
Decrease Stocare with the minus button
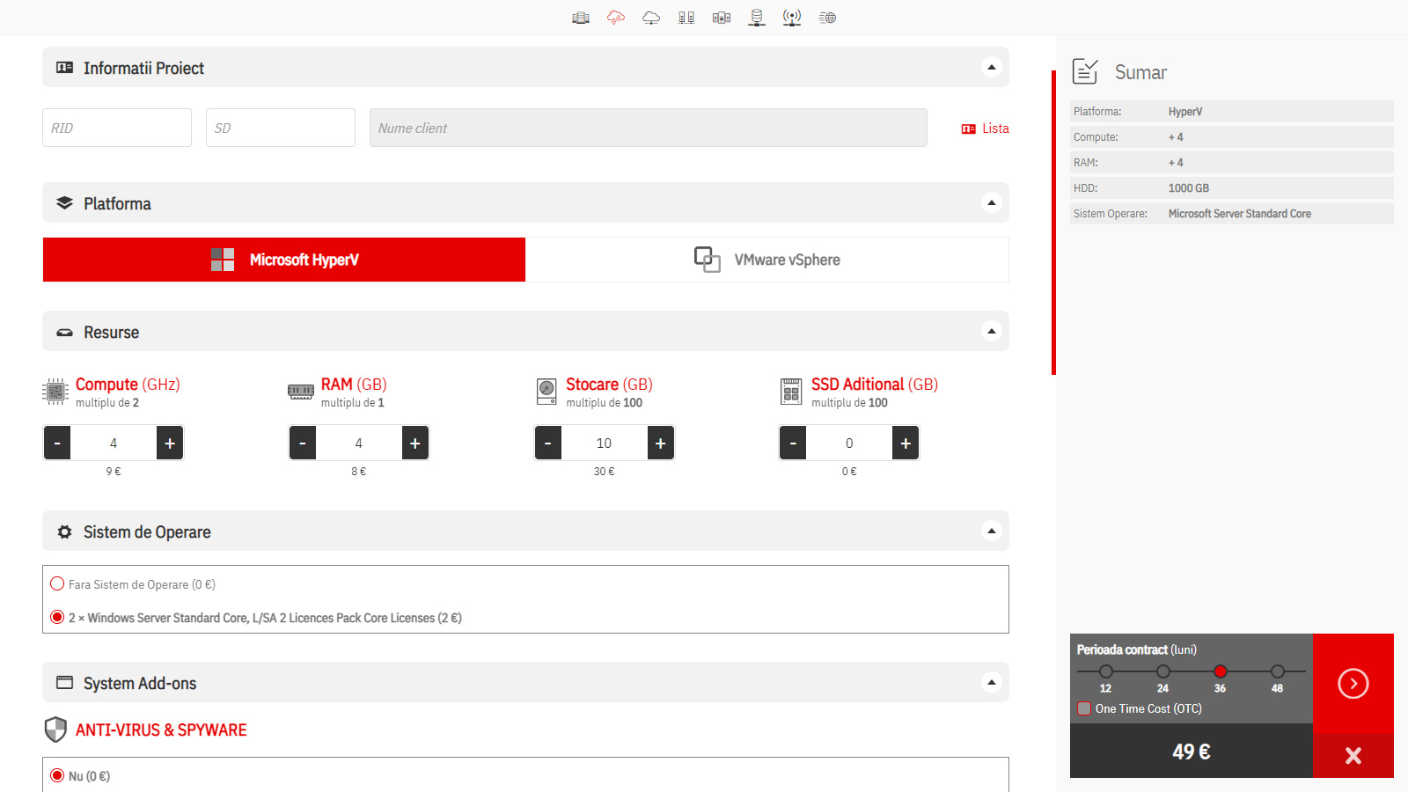(547, 444)
